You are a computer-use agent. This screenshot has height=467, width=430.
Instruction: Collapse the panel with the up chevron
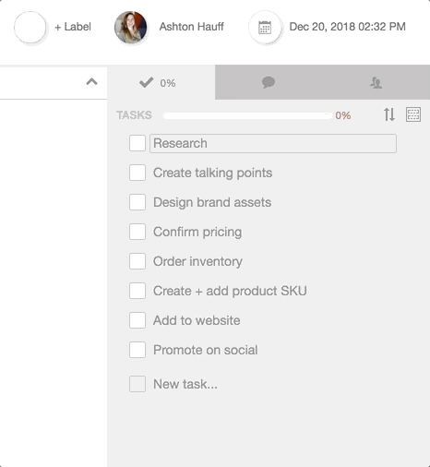coord(91,82)
